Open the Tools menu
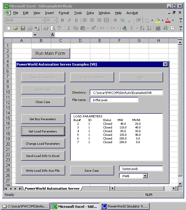 coord(78,13)
